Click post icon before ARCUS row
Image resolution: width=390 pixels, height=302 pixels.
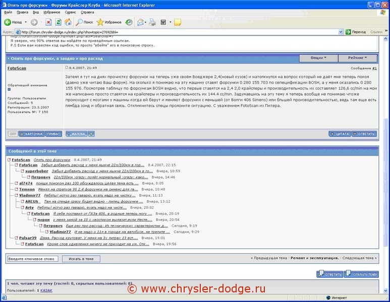[x=22, y=201]
